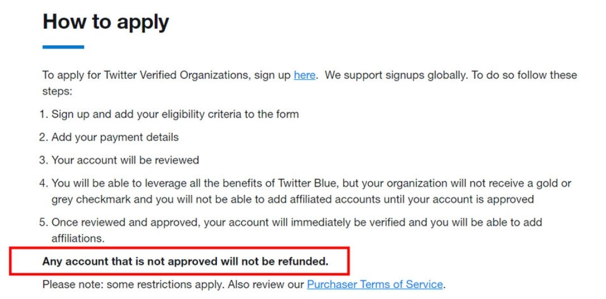Screen dimensions: 606x299
Task: Click list number 5 marker
Action: 44,222
